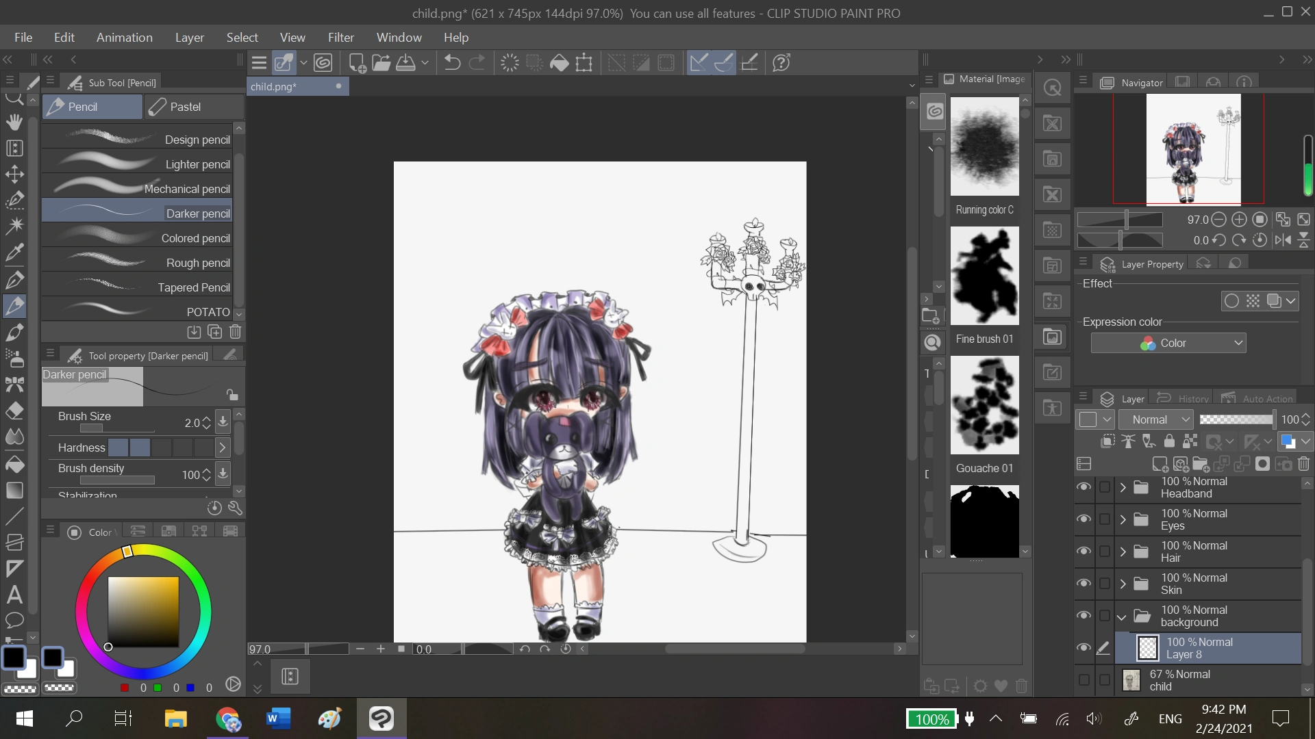The image size is (1315, 739).
Task: Switch to the History tab
Action: coord(1190,398)
